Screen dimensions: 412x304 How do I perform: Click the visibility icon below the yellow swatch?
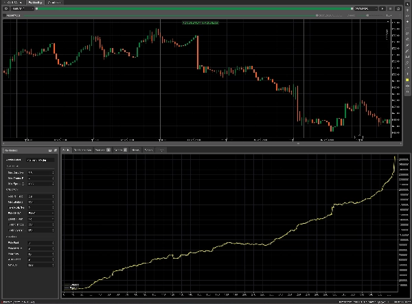pyautogui.click(x=407, y=86)
